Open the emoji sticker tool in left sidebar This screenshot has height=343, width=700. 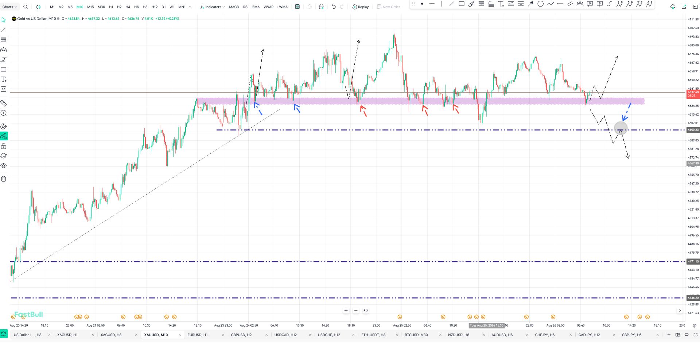[x=4, y=89]
